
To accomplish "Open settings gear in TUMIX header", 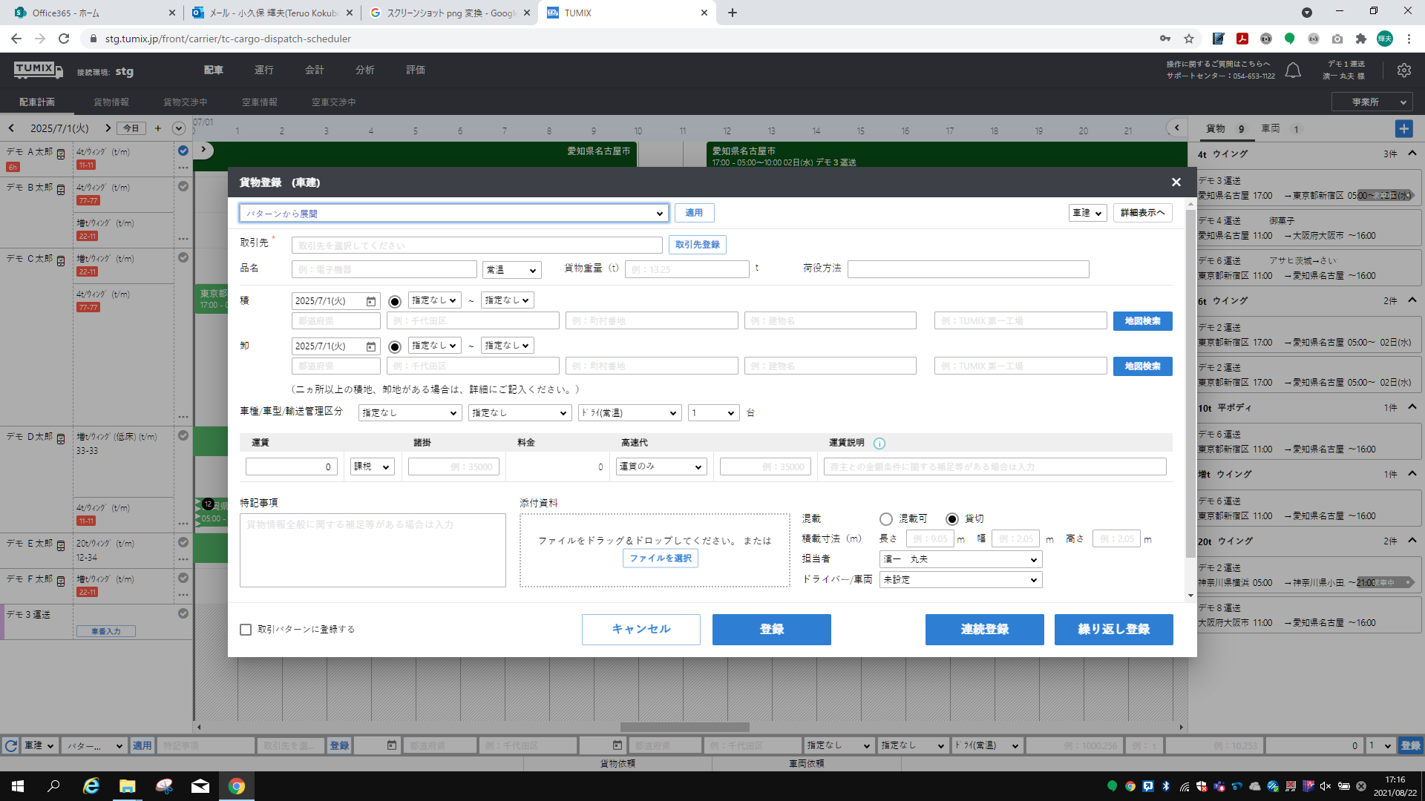I will (1403, 70).
